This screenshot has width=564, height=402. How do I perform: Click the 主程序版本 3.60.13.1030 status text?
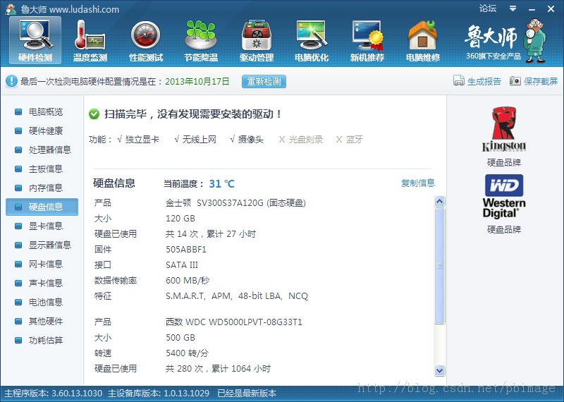click(x=54, y=393)
